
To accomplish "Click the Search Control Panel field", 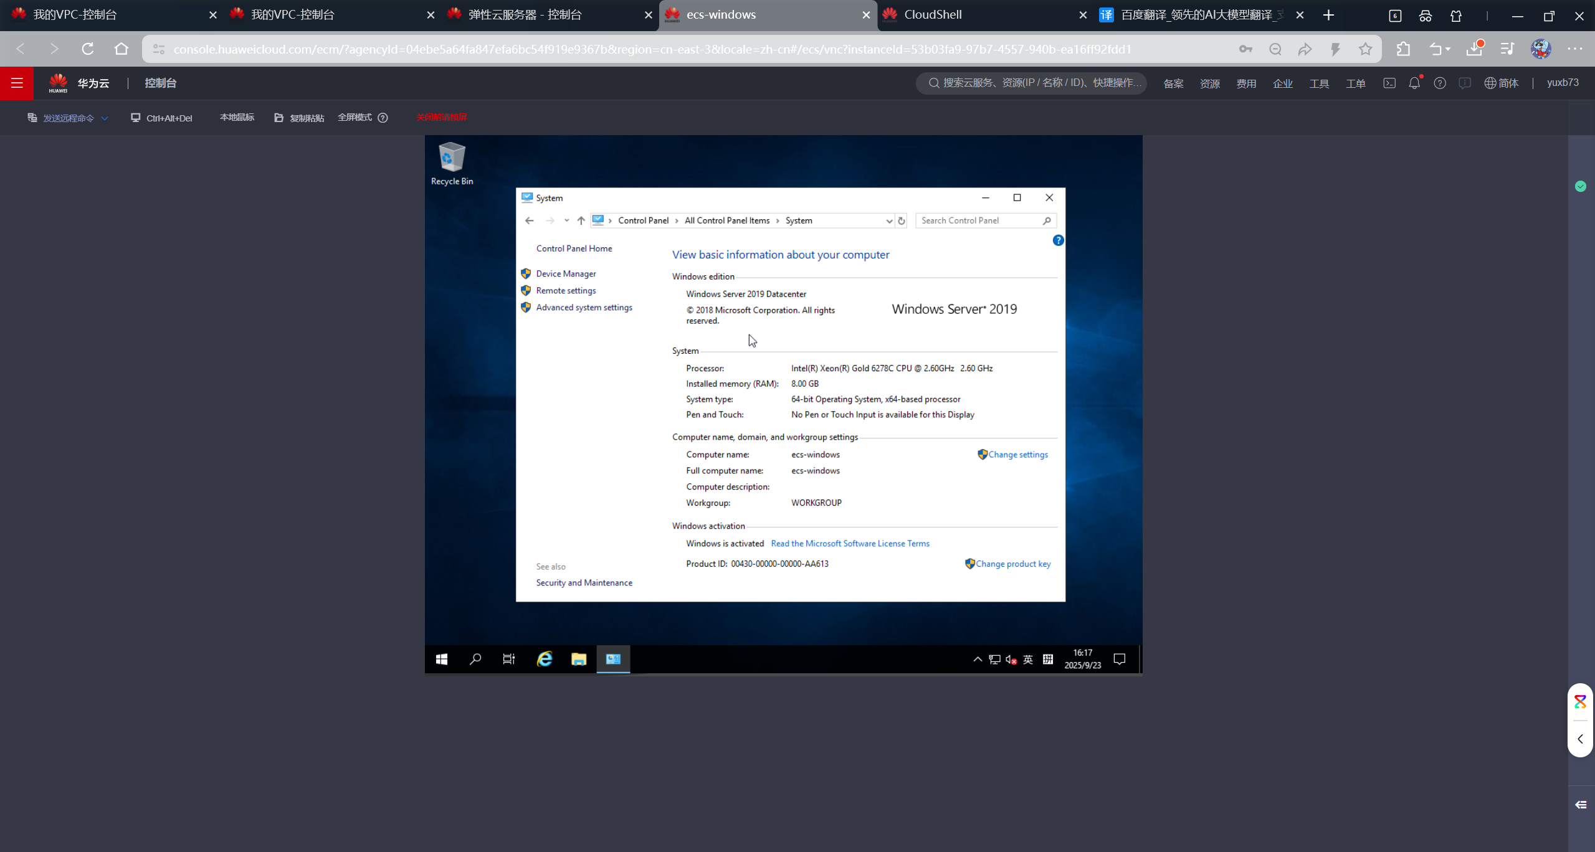I will point(978,220).
